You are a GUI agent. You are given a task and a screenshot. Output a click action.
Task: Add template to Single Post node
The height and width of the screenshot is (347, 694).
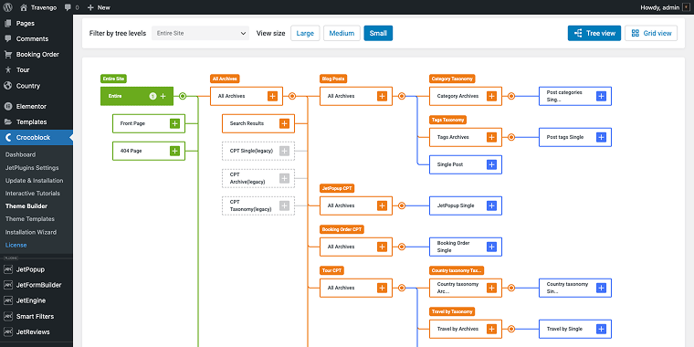(x=491, y=164)
